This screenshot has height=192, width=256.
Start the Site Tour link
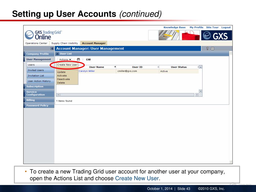pos(212,27)
